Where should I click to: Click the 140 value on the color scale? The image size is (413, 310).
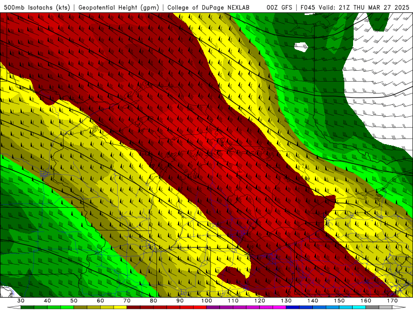coord(313,301)
